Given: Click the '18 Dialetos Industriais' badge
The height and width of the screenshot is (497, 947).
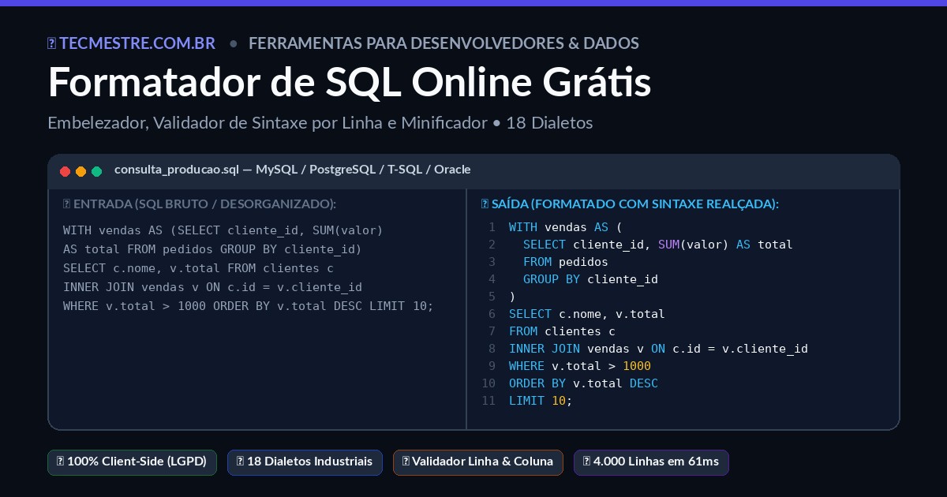Looking at the screenshot, I should [x=305, y=462].
